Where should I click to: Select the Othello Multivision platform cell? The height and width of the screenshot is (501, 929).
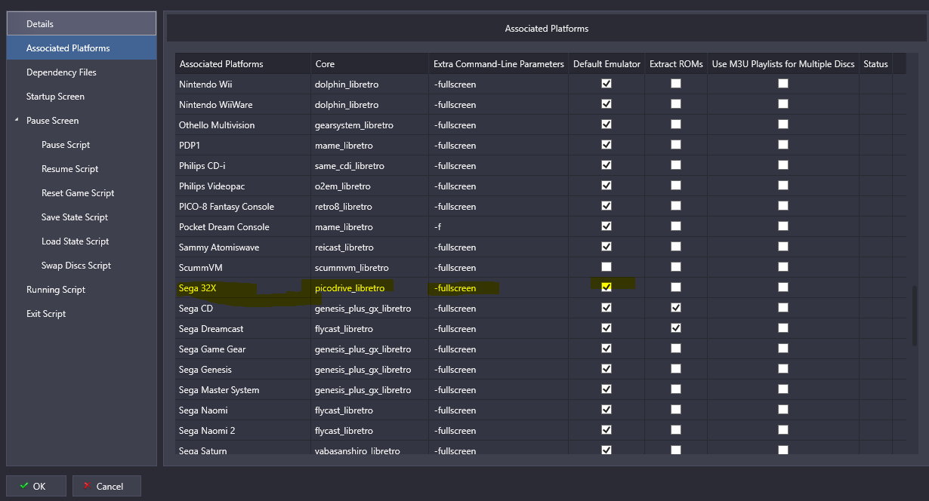pyautogui.click(x=242, y=125)
